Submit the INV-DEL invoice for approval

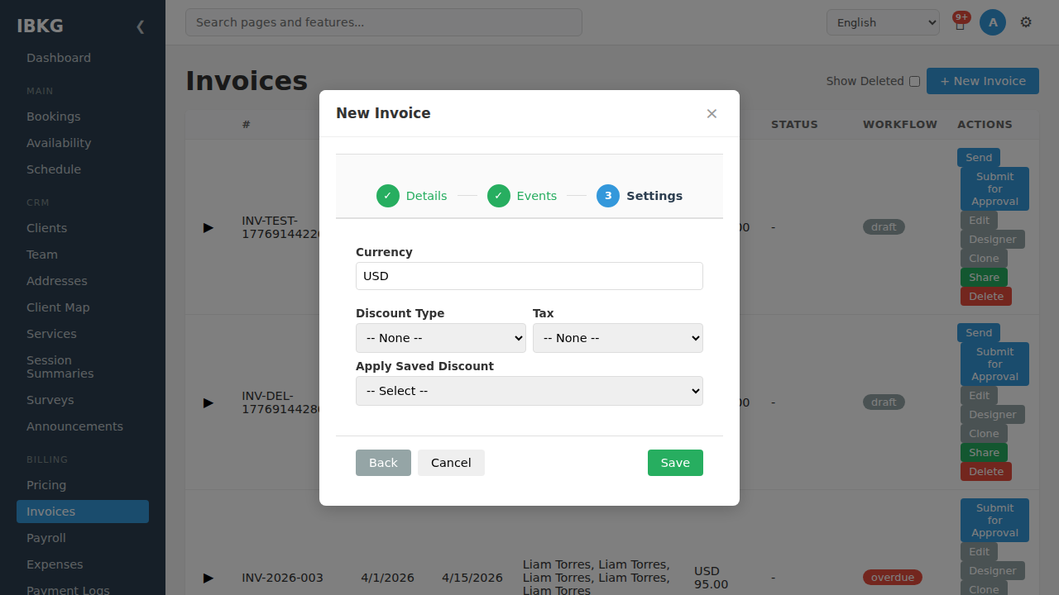coord(994,364)
